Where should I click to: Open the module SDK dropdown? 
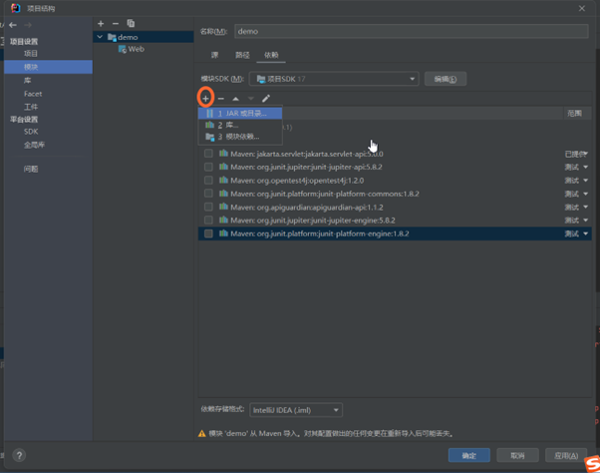coord(334,79)
